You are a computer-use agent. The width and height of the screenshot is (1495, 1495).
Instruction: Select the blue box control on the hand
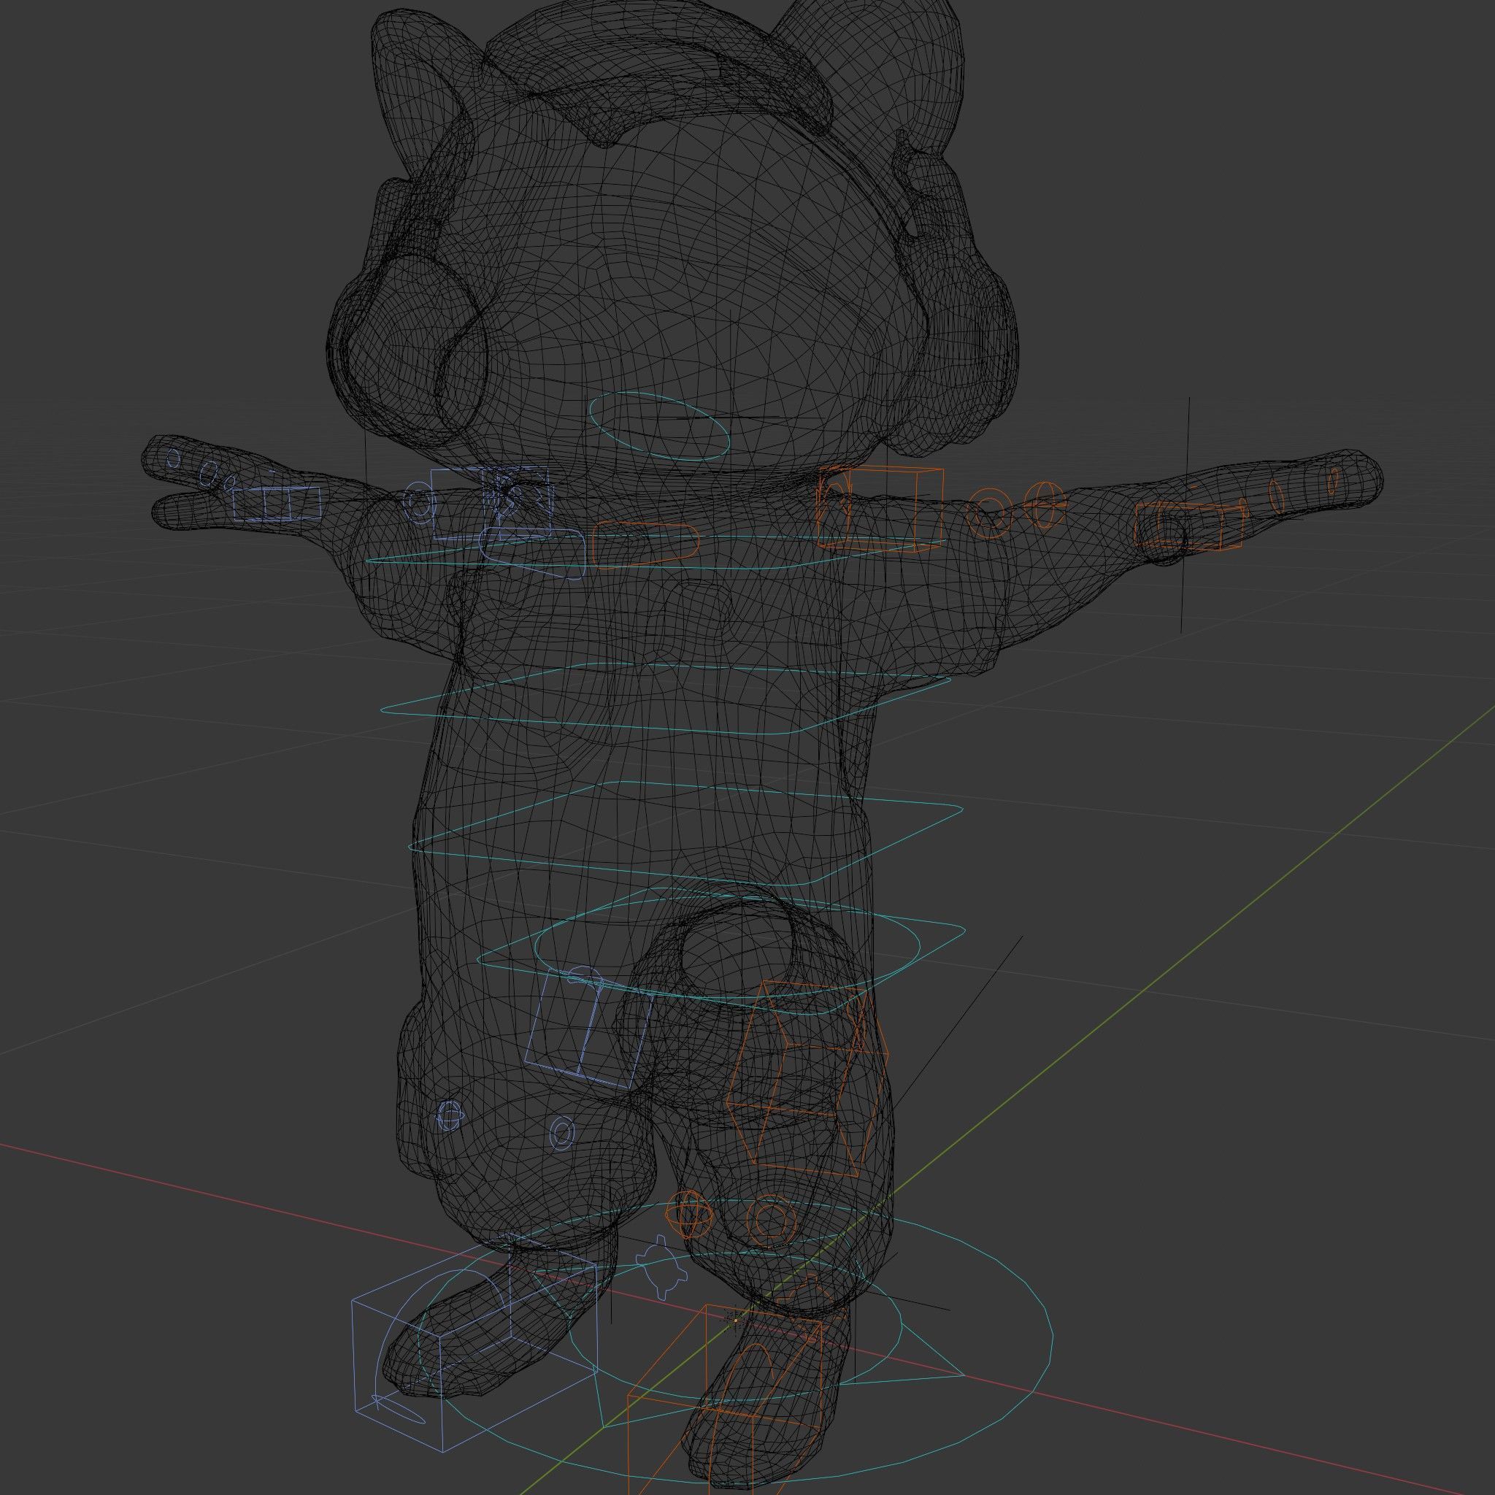(277, 504)
